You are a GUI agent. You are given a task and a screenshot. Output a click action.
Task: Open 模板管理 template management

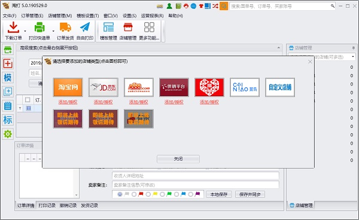point(108,31)
